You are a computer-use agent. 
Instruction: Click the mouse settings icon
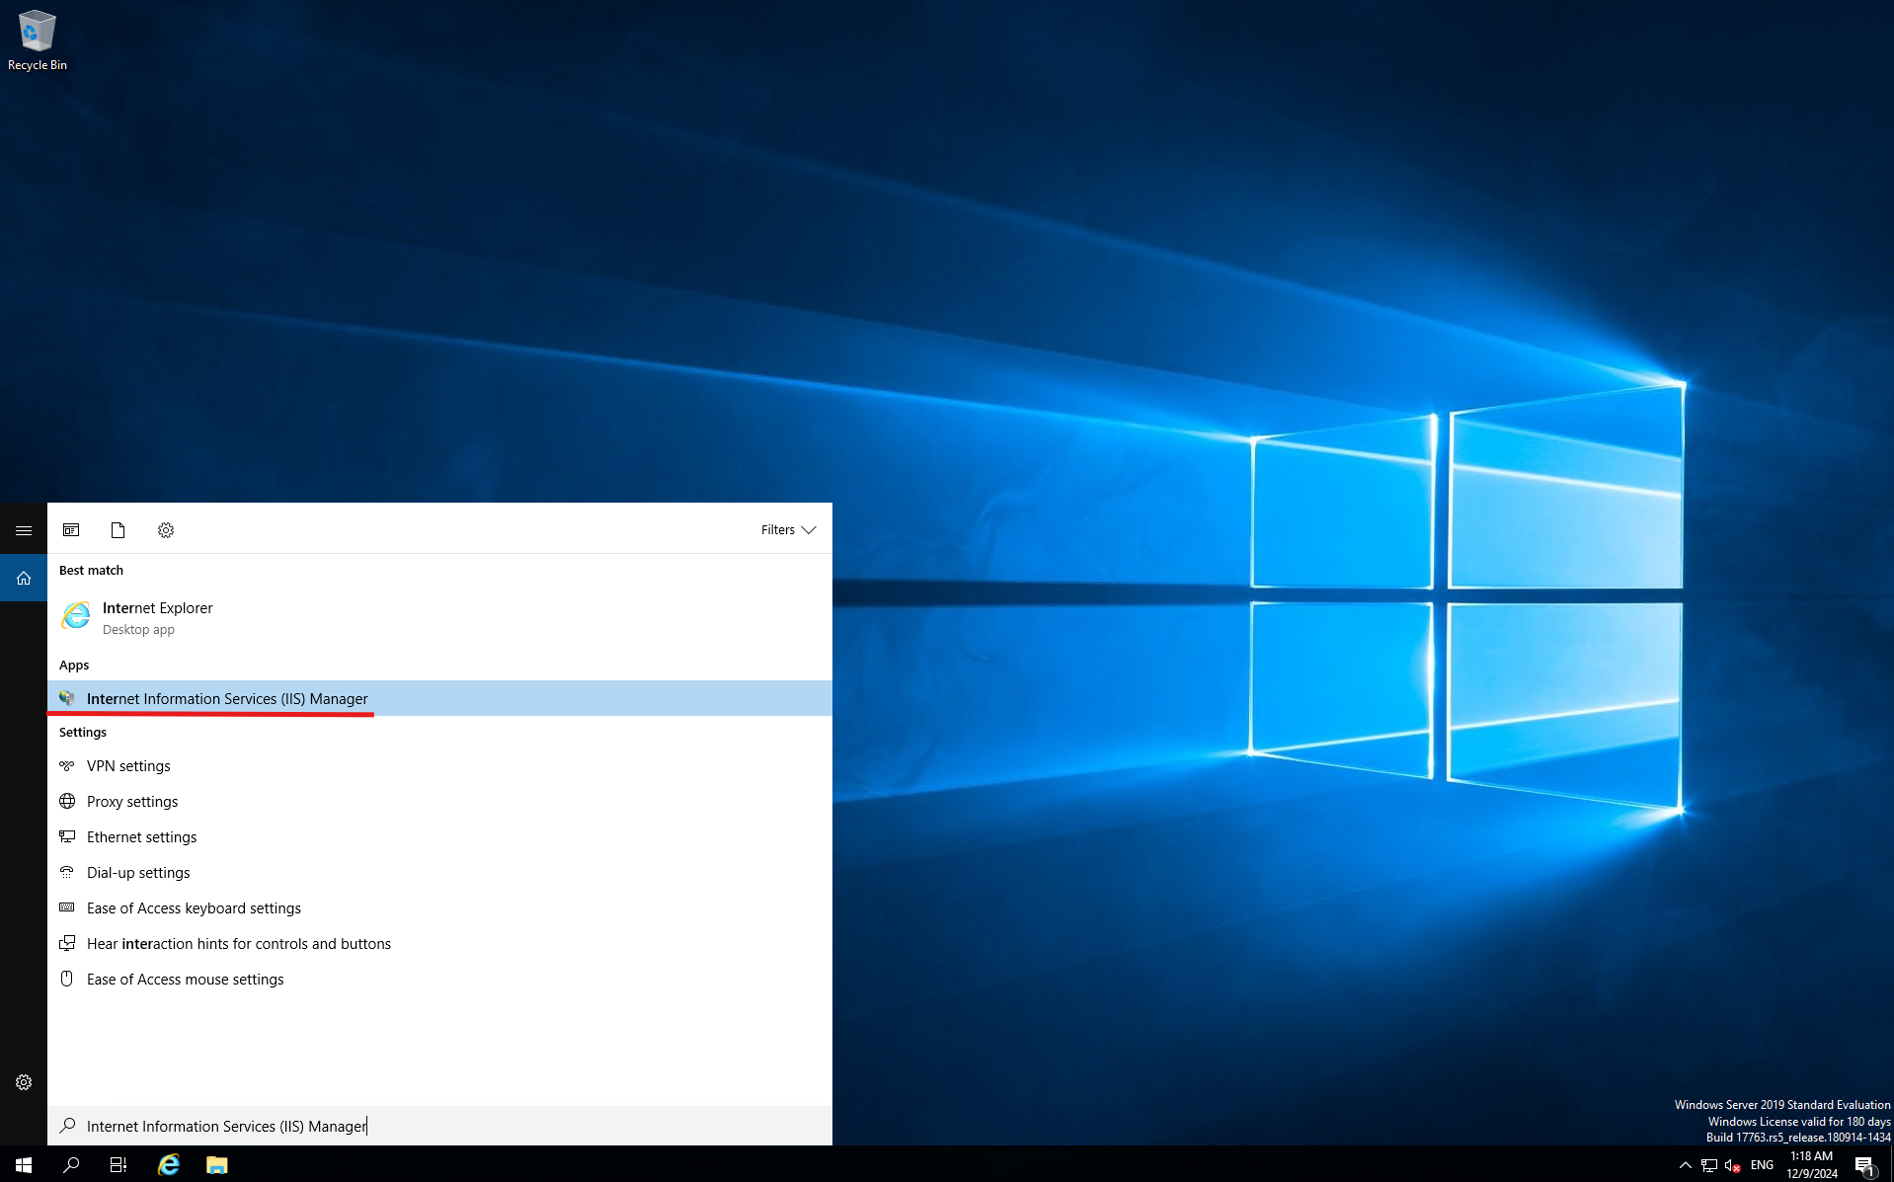[67, 979]
